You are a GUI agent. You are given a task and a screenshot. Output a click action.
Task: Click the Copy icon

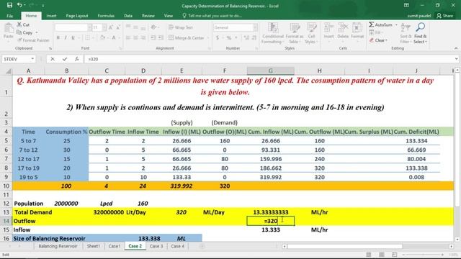coord(19,32)
